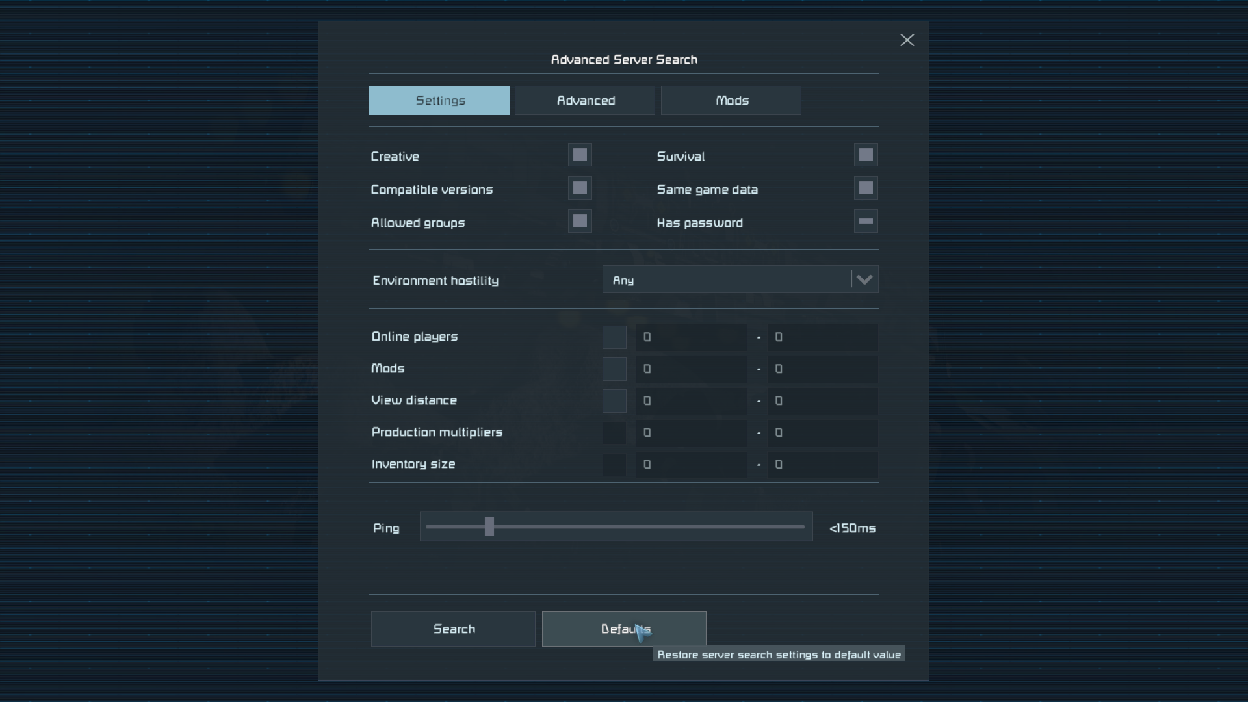Toggle Compatible versions checkbox

[x=580, y=188]
